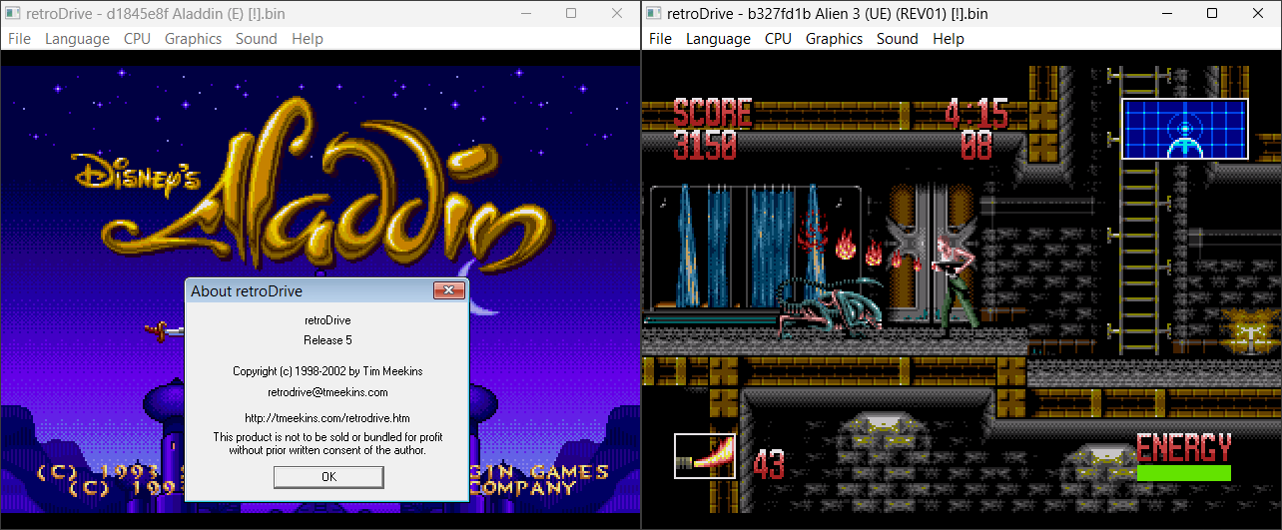
Task: Click the green ENERGY bar
Action: 1184,473
